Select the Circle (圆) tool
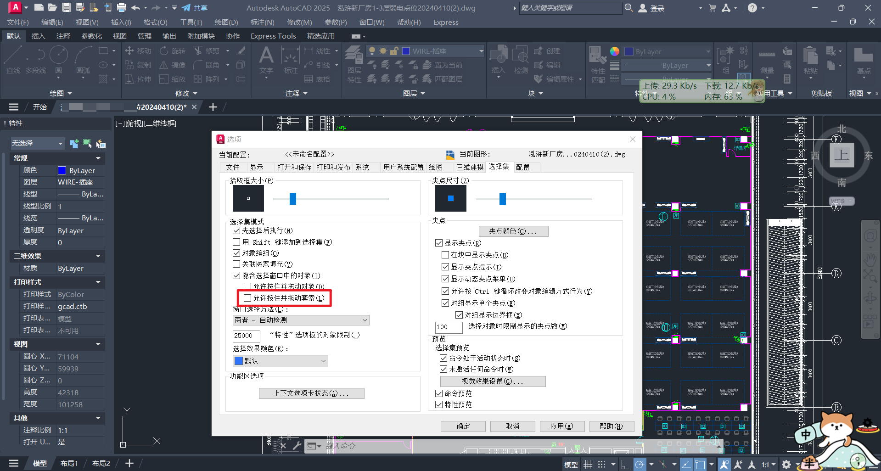 point(58,60)
